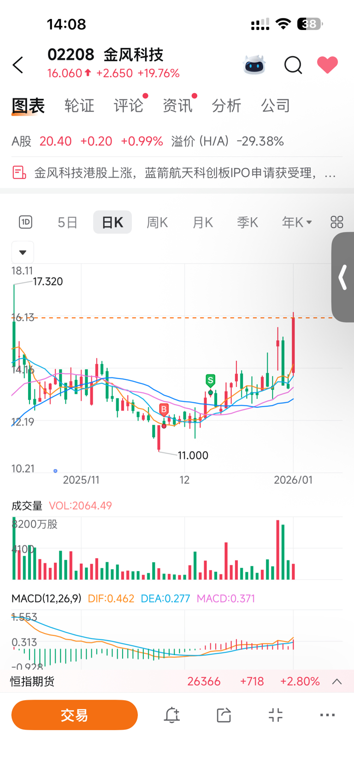
Task: Tap the +2.80% index change
Action: point(300,682)
